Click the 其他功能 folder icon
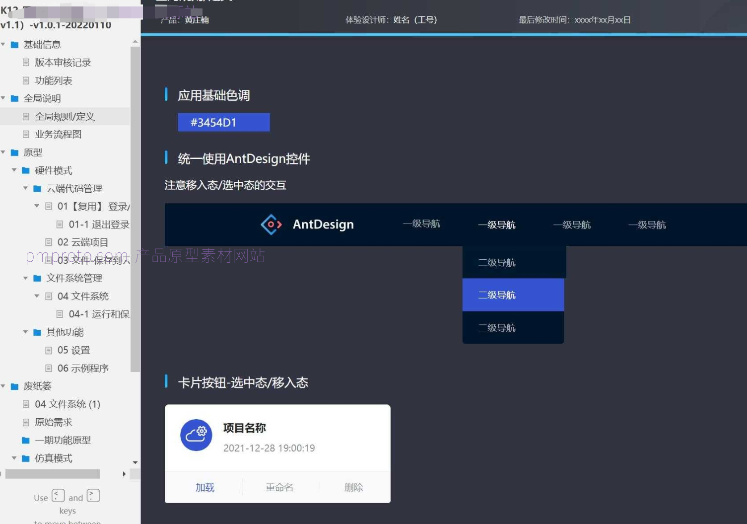Screen dimensions: 747x524 (37, 332)
